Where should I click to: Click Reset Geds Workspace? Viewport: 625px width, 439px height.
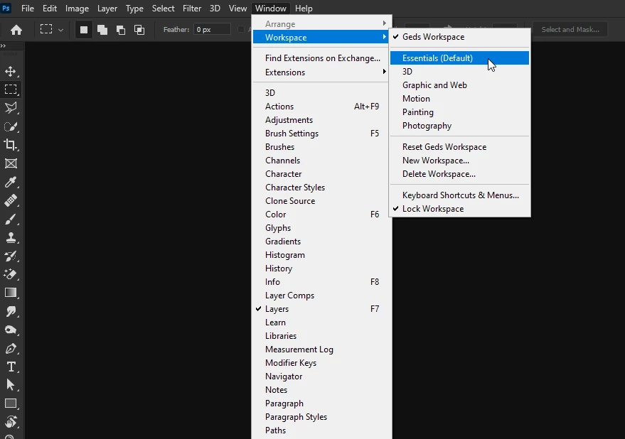[459, 147]
